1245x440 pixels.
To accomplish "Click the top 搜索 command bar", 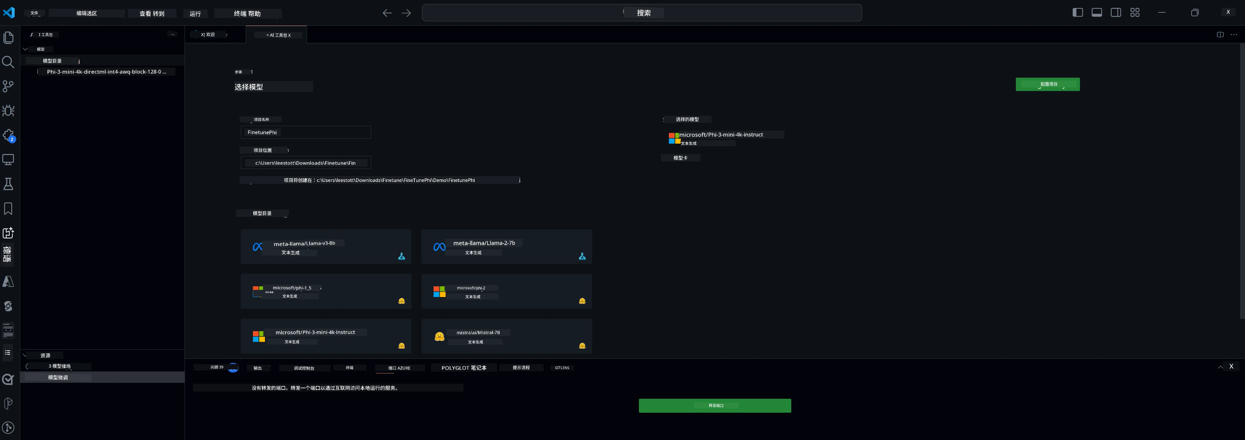I will pos(642,13).
